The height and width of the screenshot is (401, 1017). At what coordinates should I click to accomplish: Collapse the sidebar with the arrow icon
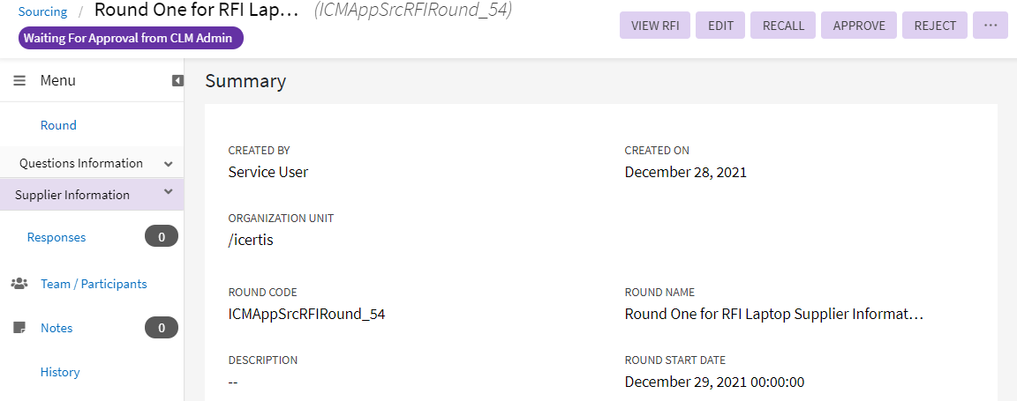[177, 80]
